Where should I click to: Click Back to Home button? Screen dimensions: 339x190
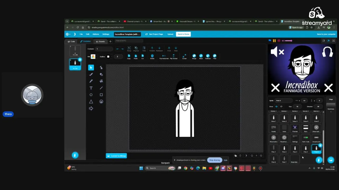point(183,34)
